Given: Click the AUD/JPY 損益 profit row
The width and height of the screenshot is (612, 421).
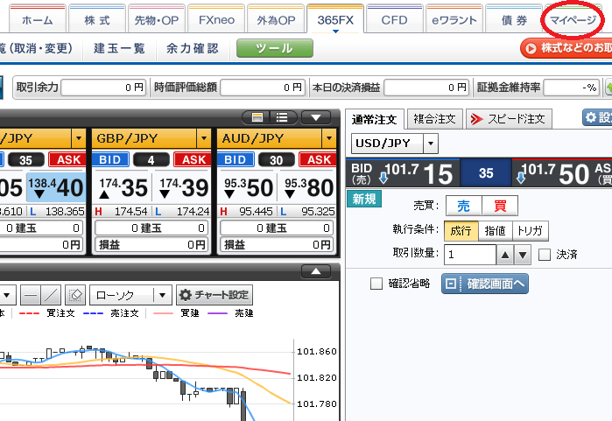Looking at the screenshot, I should click(277, 245).
